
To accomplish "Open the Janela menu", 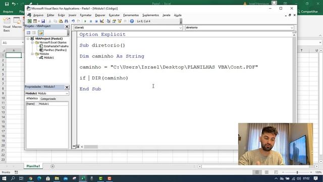I will 167,15.
